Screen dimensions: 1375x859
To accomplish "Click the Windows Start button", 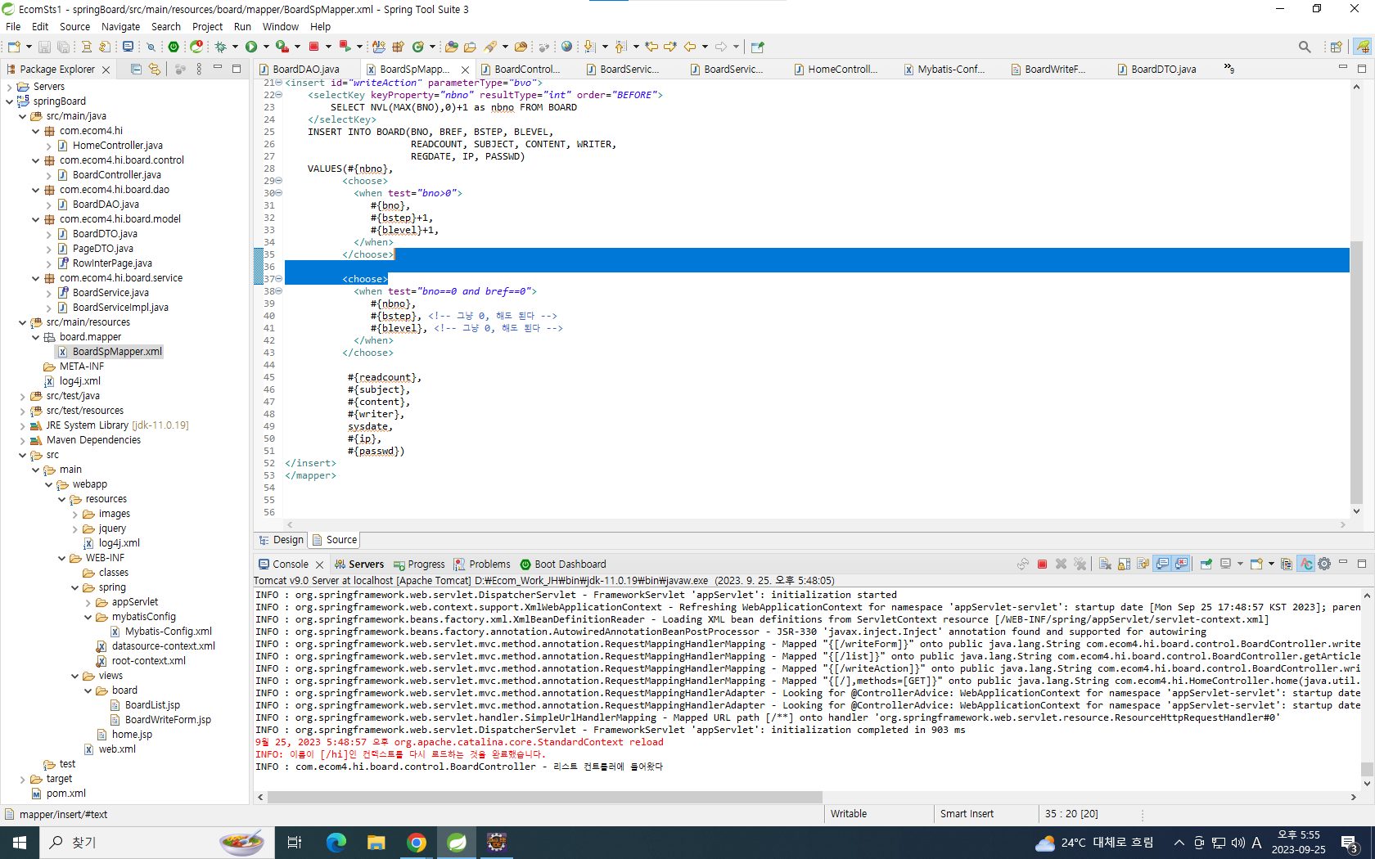I will point(20,842).
